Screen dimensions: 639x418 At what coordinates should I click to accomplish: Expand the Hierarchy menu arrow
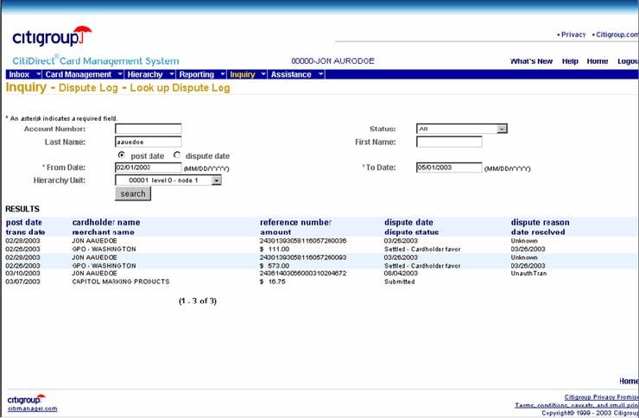(172, 74)
